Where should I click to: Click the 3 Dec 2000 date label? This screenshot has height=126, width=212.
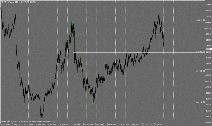pos(99,125)
